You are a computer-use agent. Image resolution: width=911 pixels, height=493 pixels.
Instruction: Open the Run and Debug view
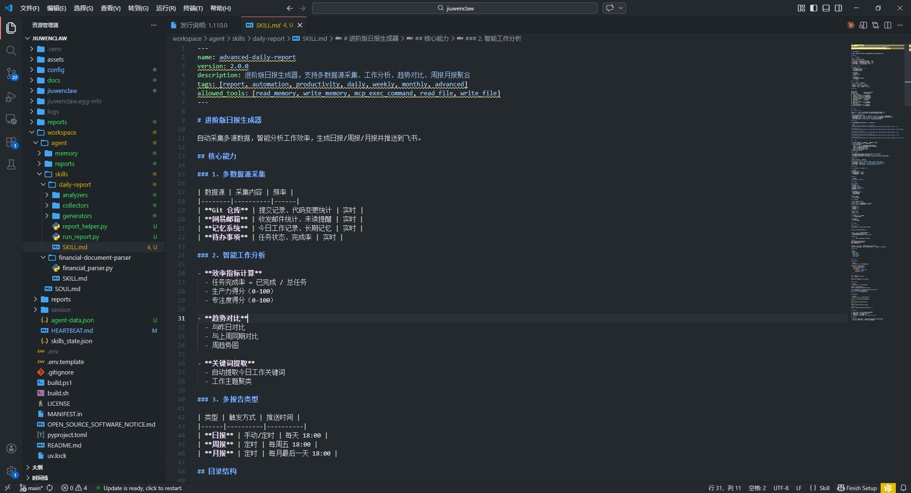(x=11, y=97)
